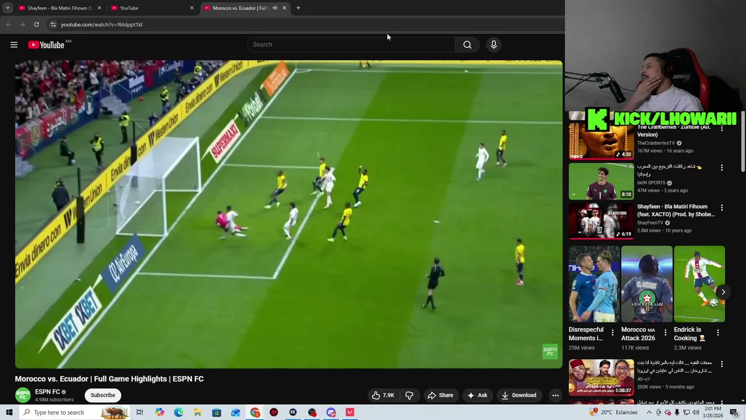Click the Windows taskbar search box
This screenshot has width=746, height=420.
(x=73, y=412)
